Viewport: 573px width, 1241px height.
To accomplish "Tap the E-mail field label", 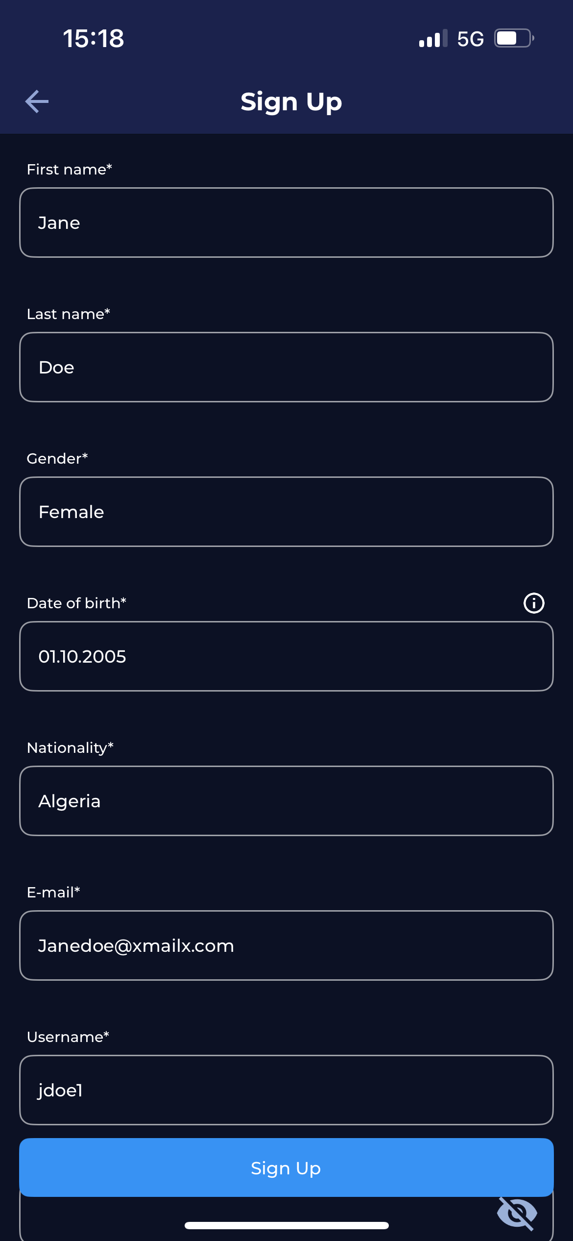I will click(53, 892).
